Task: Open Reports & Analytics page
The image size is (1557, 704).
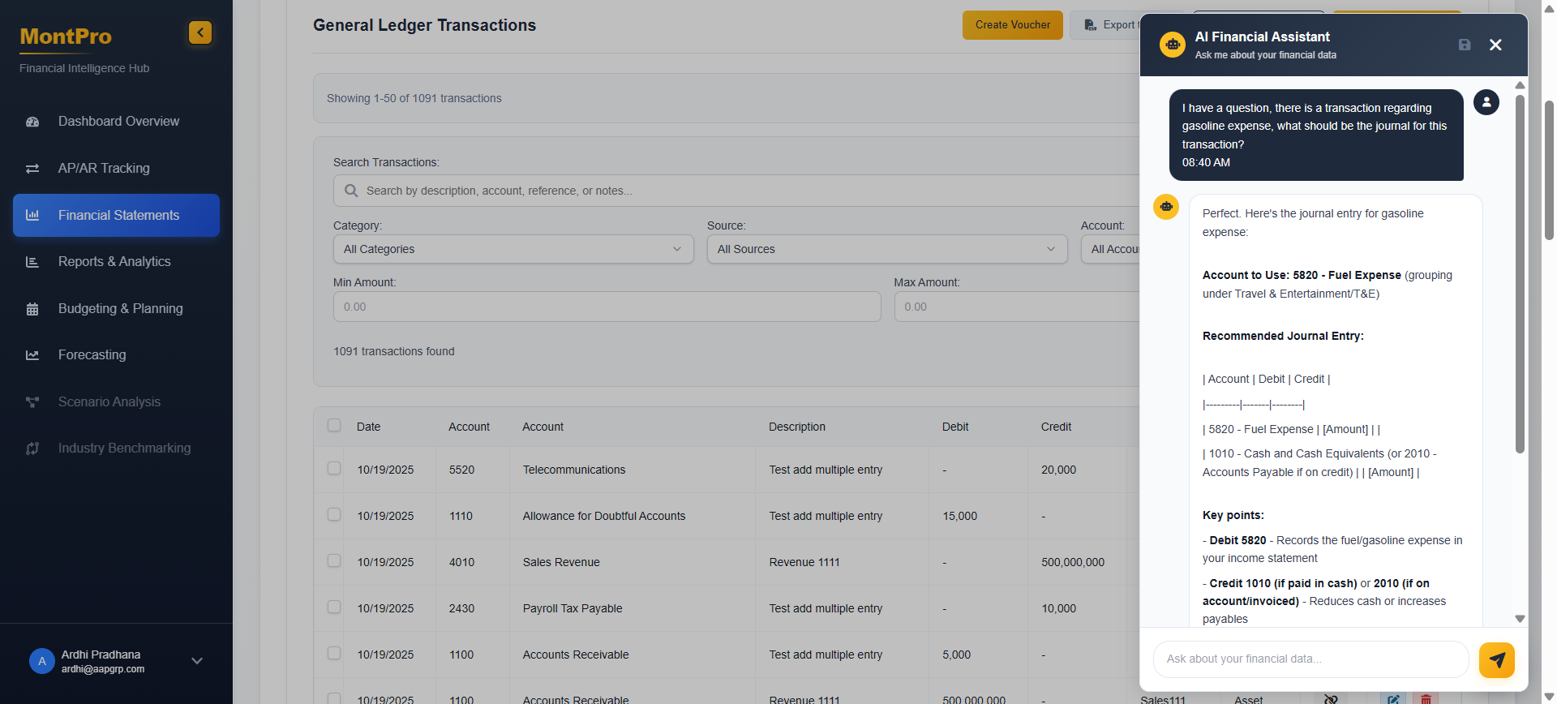Action: pos(116,262)
